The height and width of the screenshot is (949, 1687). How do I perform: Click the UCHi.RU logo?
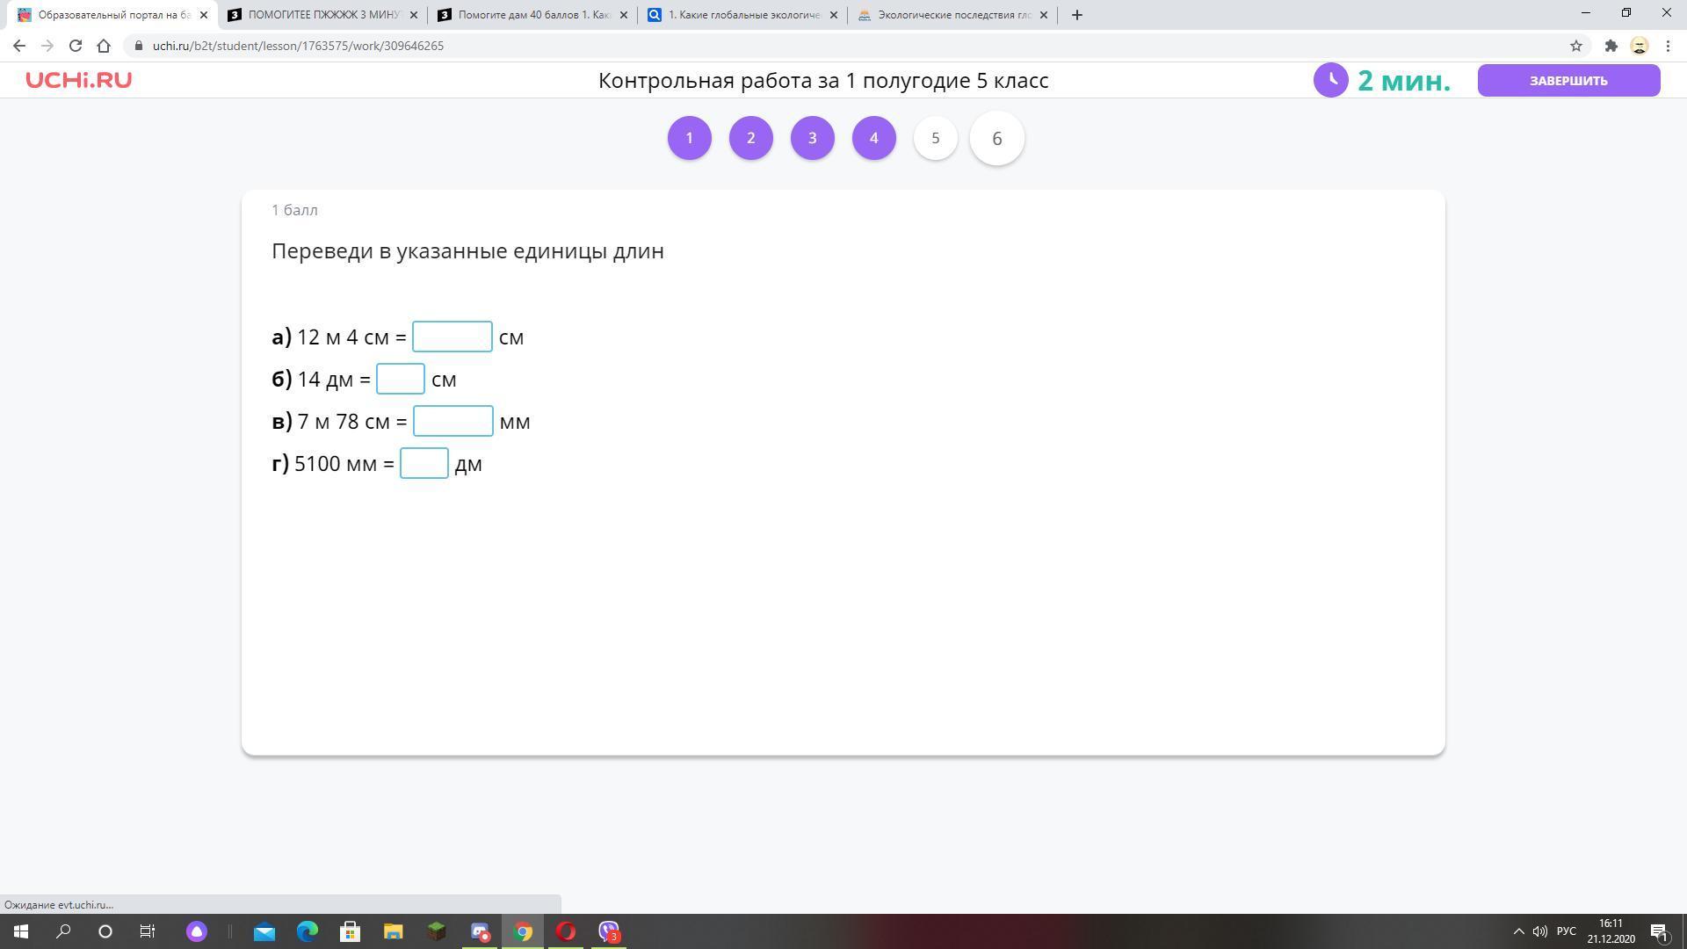click(x=78, y=80)
